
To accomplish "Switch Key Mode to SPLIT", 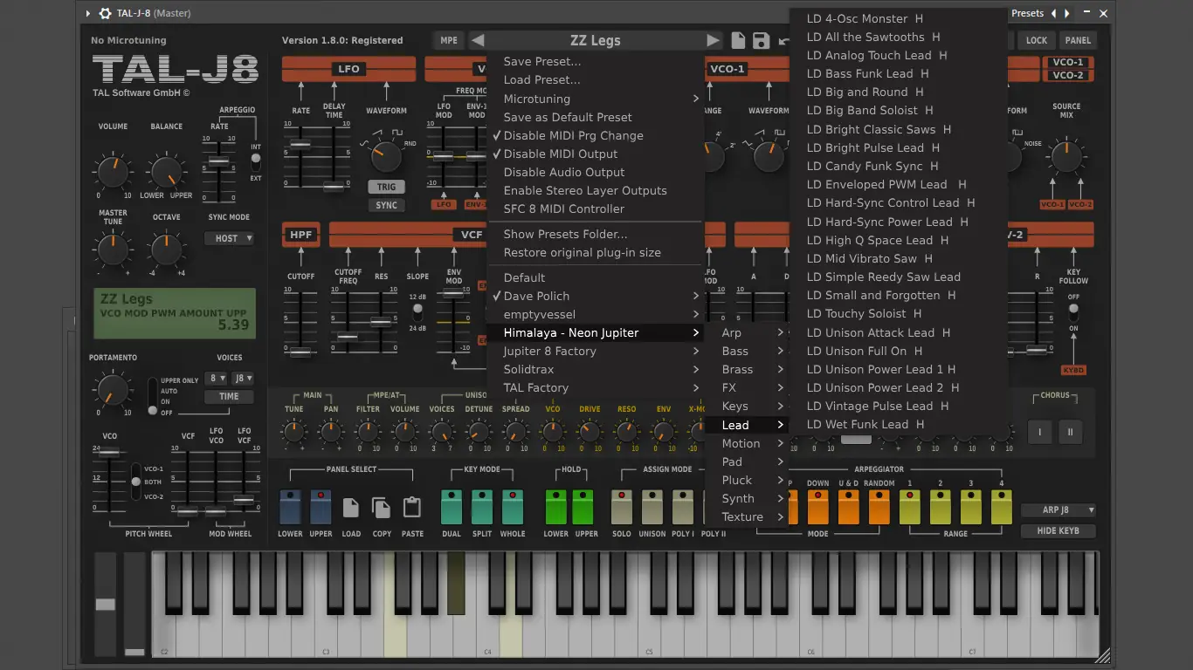I will pyautogui.click(x=481, y=508).
